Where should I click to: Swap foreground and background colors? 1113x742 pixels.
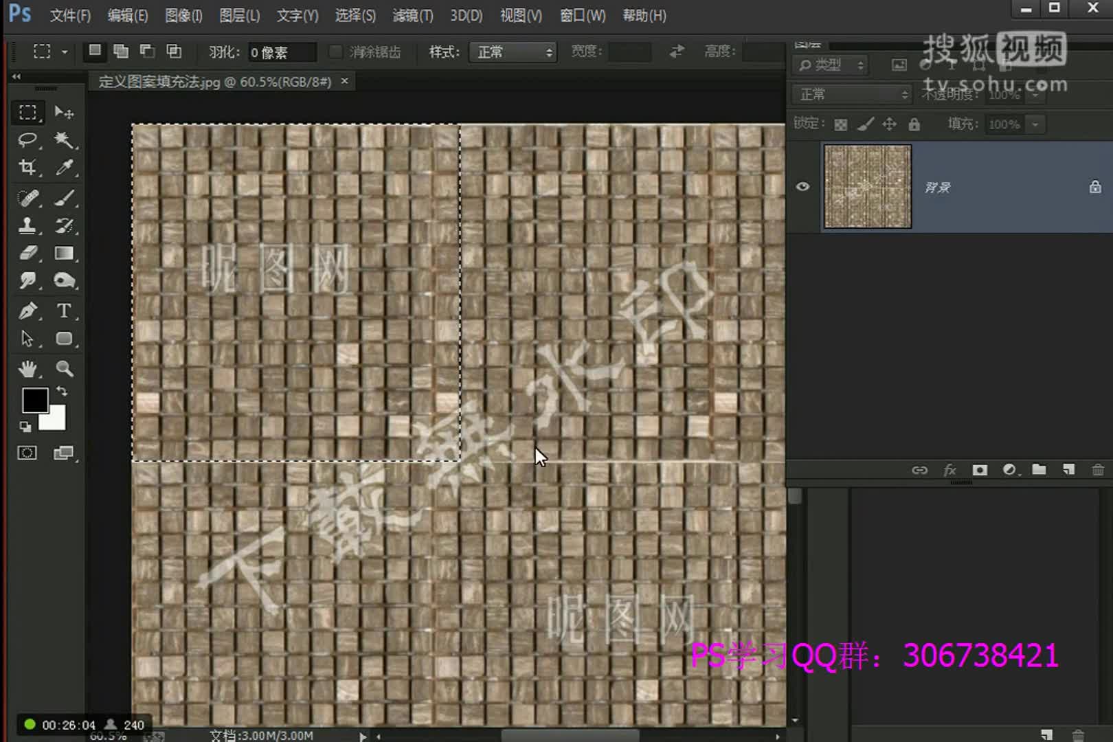(x=62, y=392)
